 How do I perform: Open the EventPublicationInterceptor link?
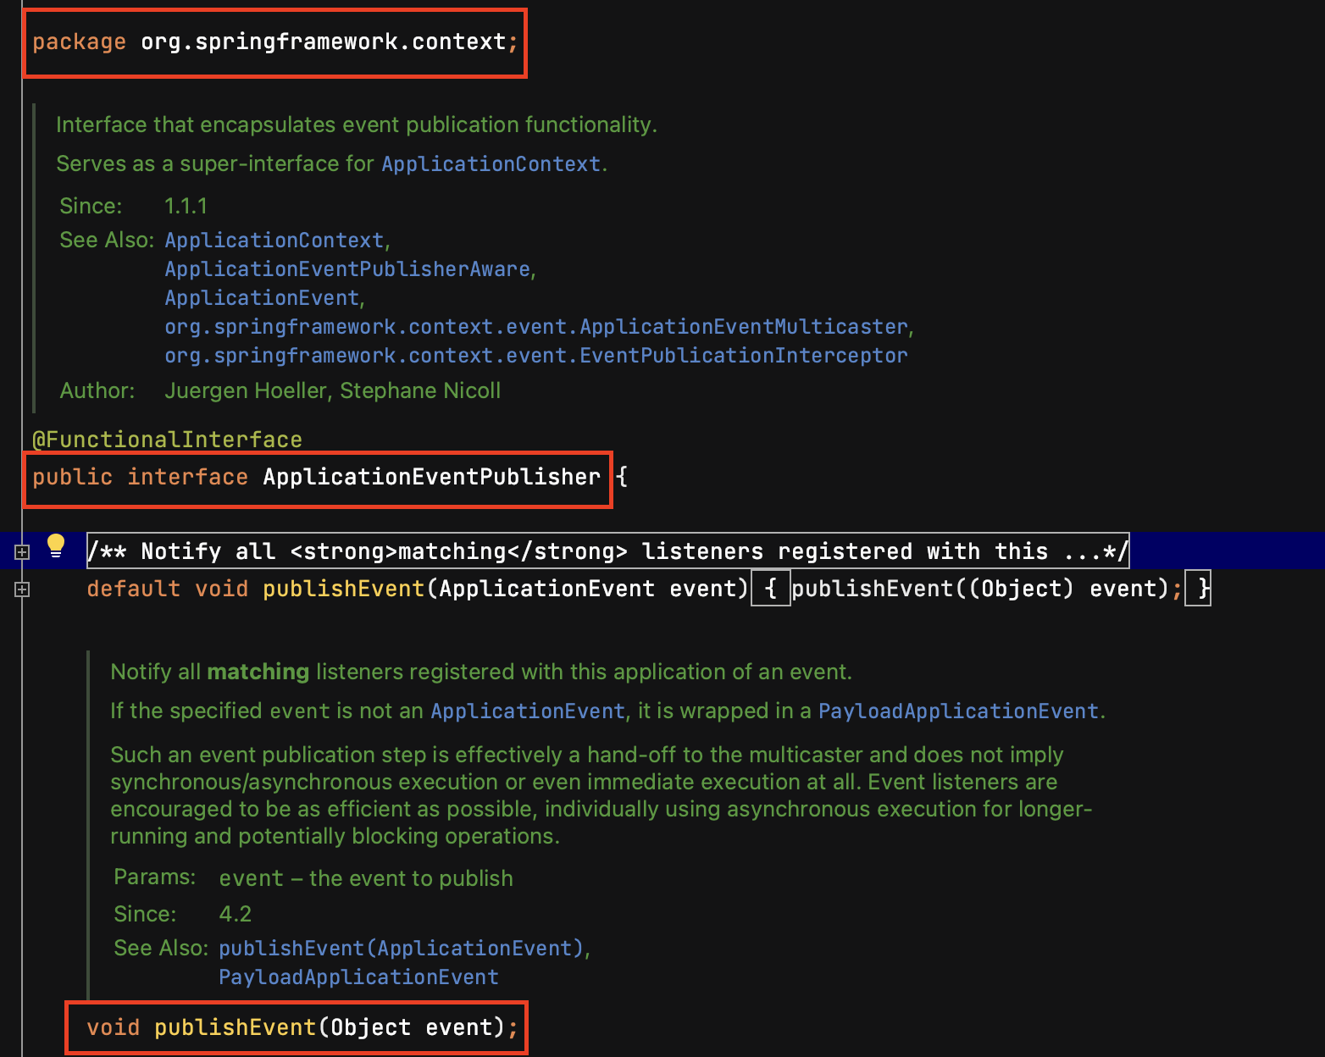click(x=535, y=355)
